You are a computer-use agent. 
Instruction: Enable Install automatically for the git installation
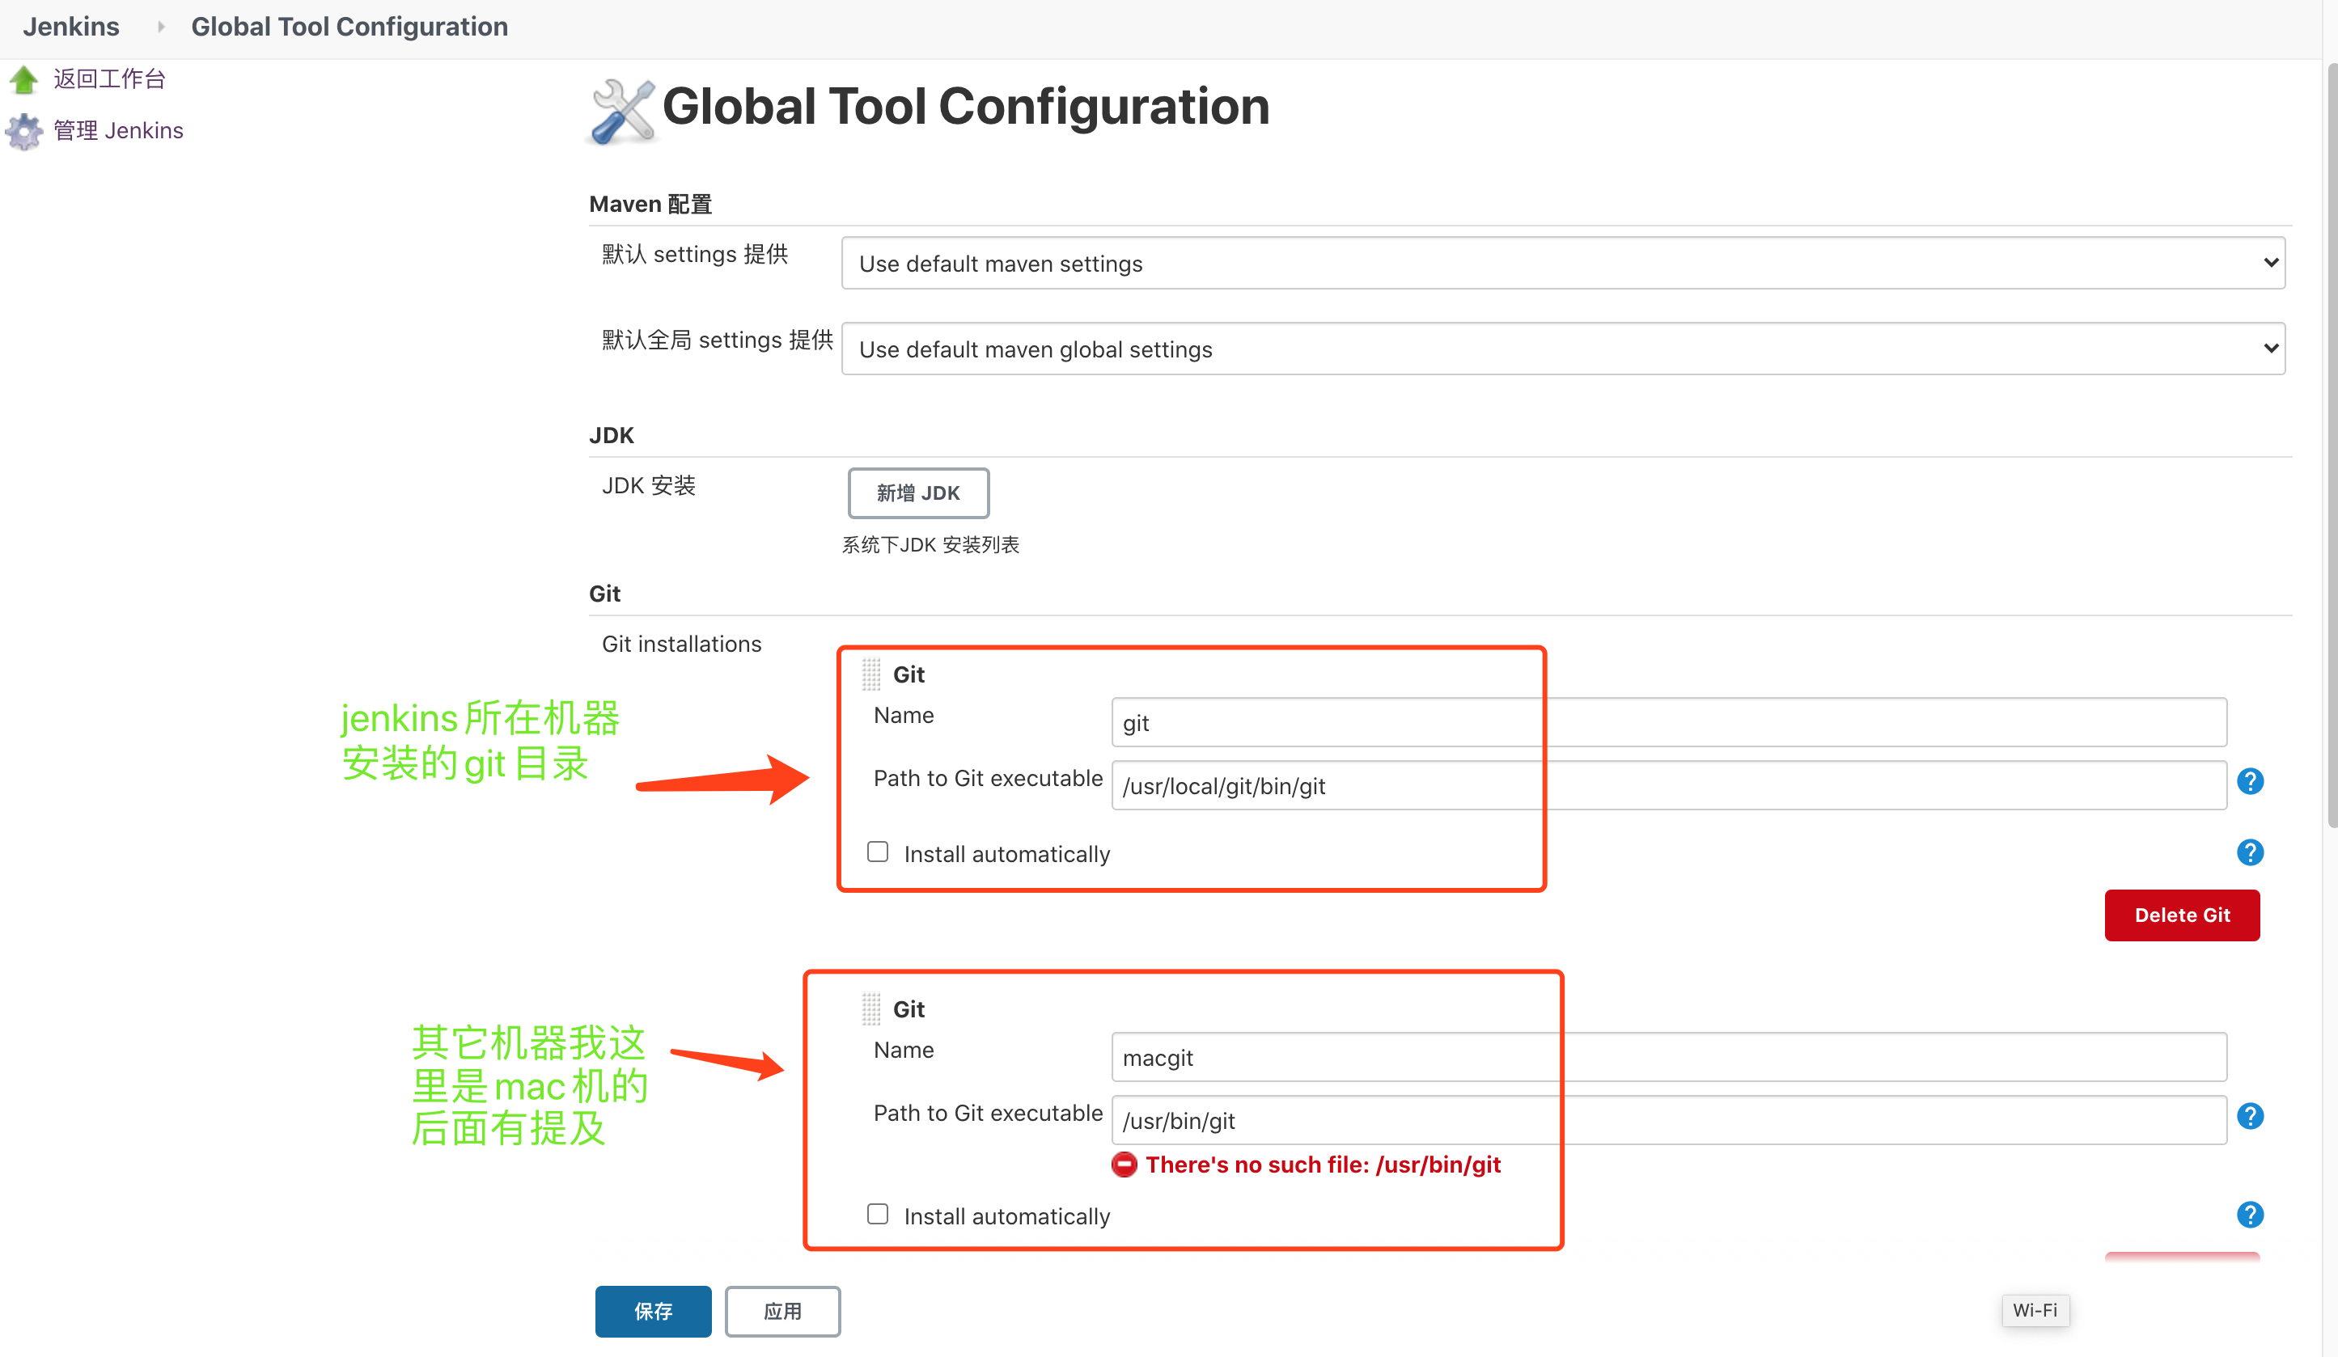pos(877,851)
